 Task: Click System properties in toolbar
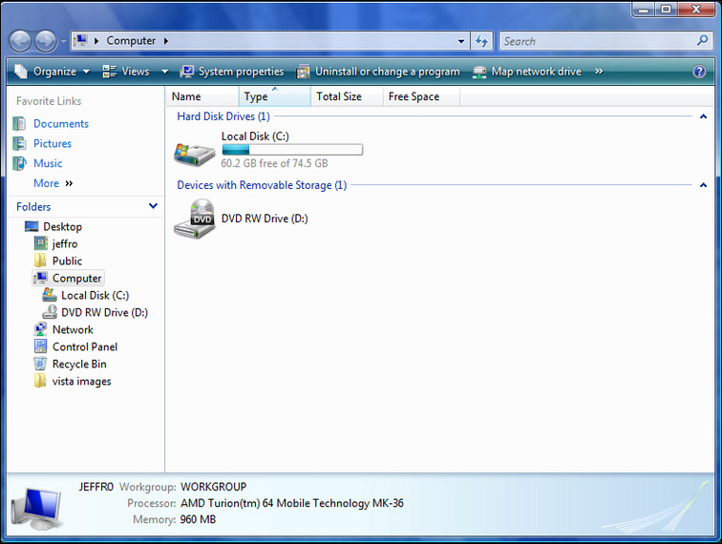point(232,72)
